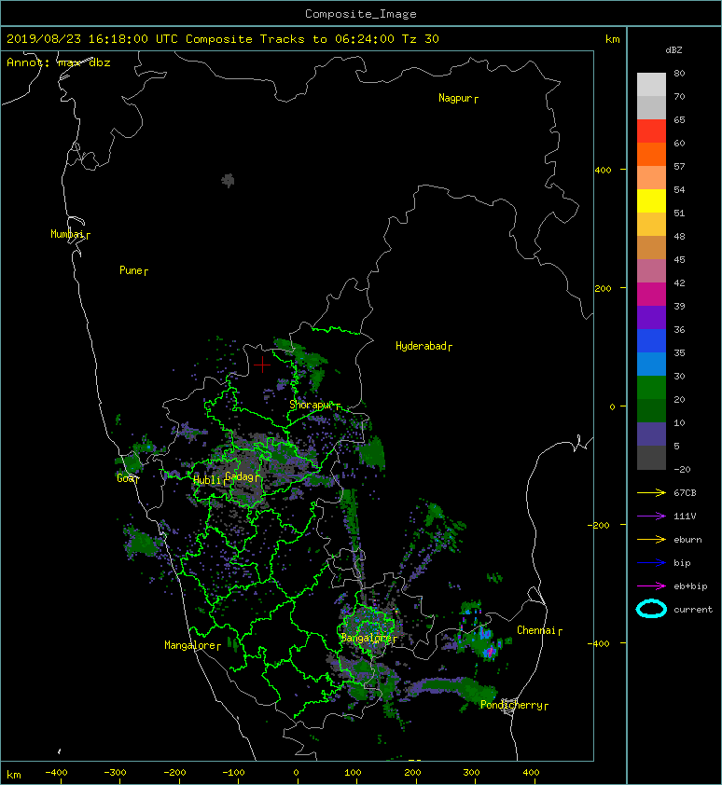Click the Gadag city label
The image size is (722, 785).
[x=239, y=476]
